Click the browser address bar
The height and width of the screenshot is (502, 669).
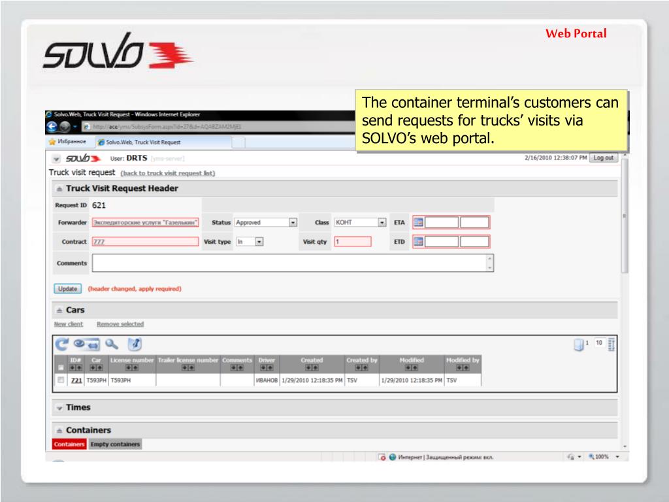click(218, 127)
